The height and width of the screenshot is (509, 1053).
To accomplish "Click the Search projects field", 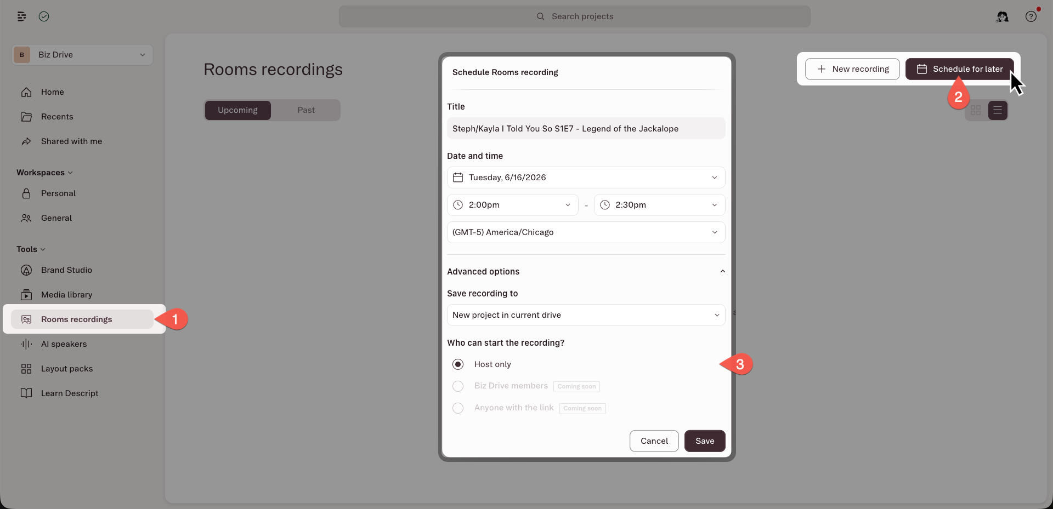I will tap(575, 16).
